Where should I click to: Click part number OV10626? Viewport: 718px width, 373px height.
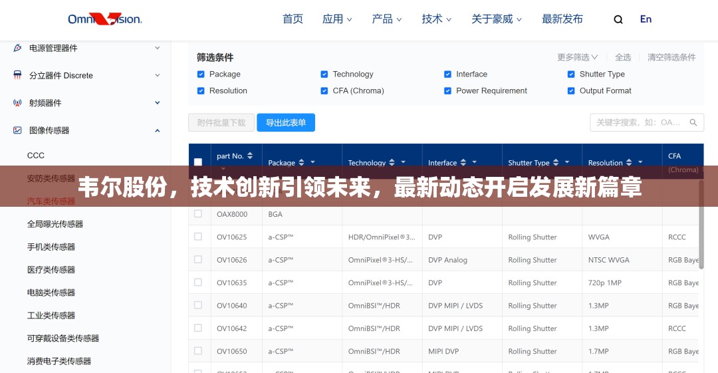(232, 260)
